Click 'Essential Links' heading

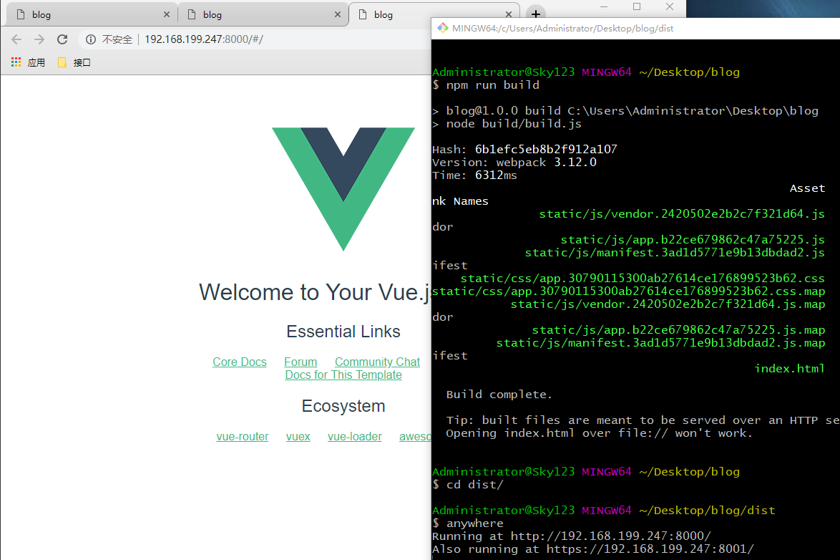[x=343, y=332]
